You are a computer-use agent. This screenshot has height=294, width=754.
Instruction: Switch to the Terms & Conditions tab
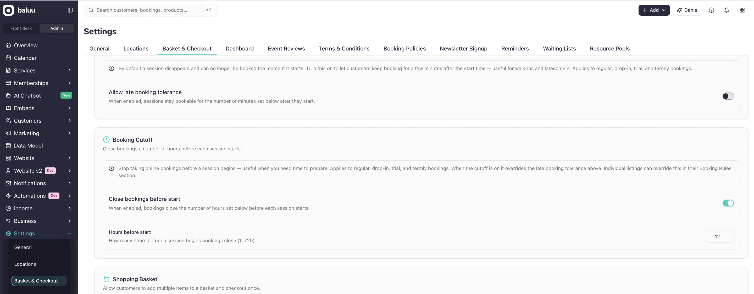coord(344,49)
